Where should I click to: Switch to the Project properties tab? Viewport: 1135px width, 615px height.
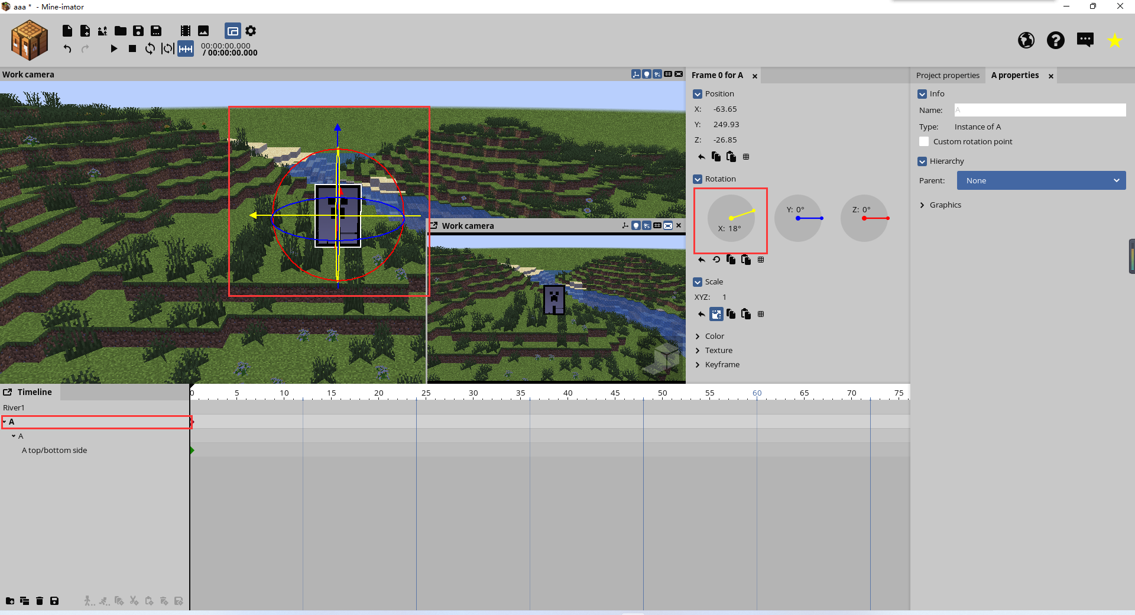(947, 76)
